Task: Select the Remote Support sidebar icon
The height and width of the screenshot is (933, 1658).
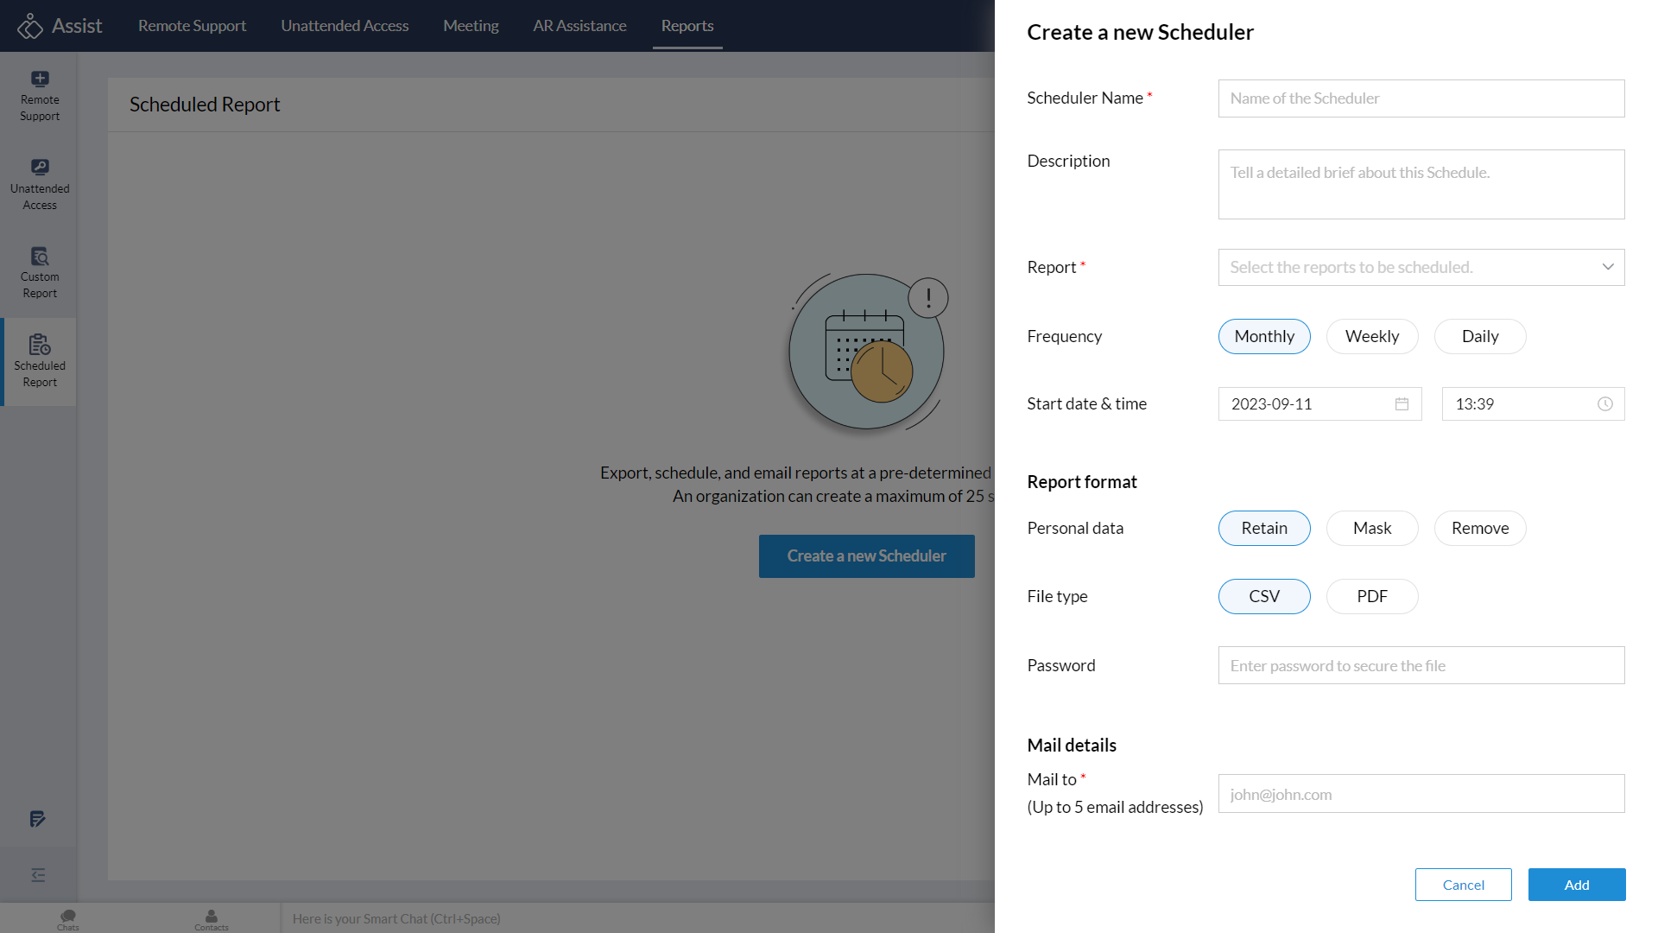Action: click(x=40, y=93)
